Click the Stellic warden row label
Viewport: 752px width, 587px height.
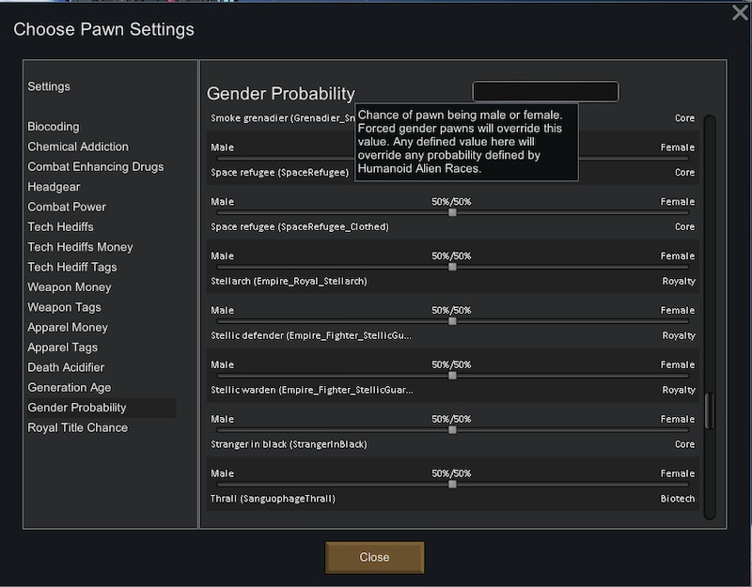[x=312, y=390]
